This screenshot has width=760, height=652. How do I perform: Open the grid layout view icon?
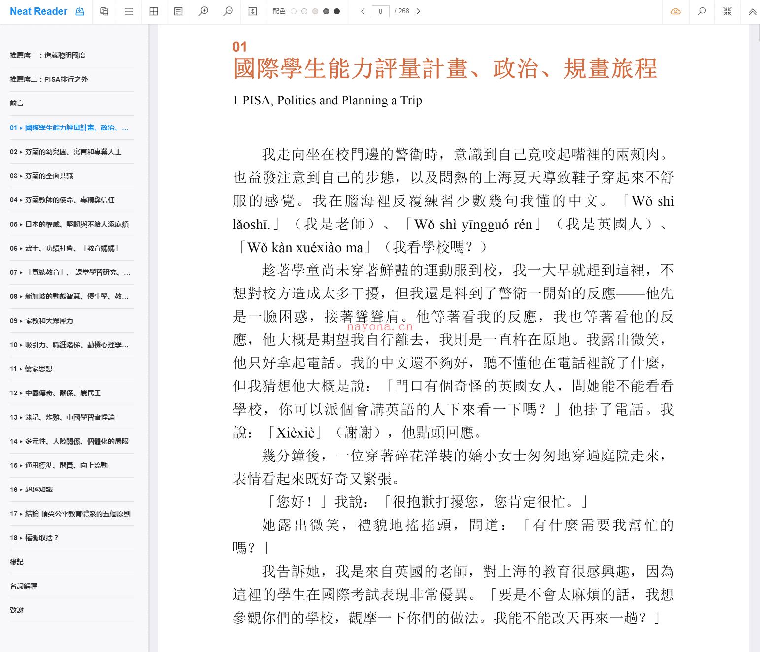(x=154, y=11)
